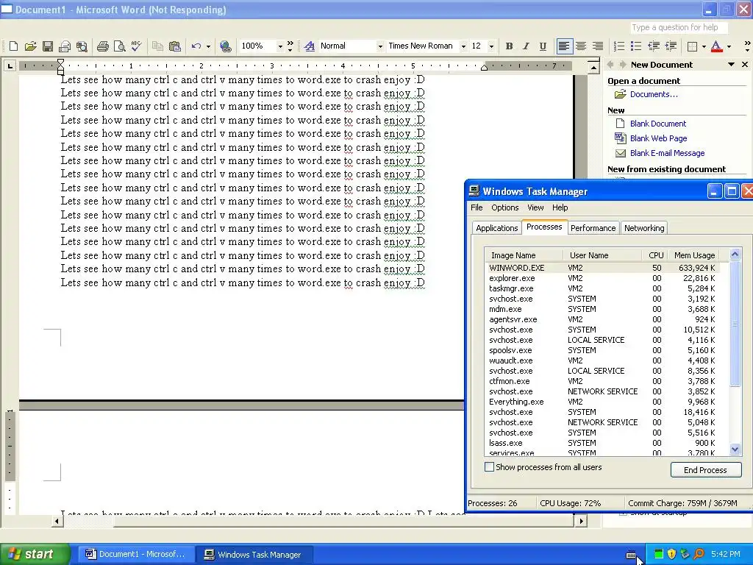The width and height of the screenshot is (753, 565).
Task: Click the yellow security shield tray icon
Action: pos(671,554)
